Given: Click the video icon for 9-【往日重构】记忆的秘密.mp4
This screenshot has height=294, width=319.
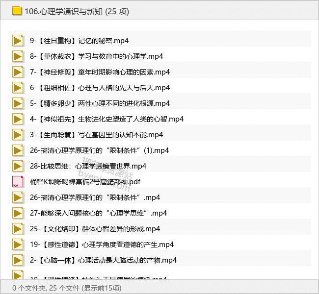Looking at the screenshot, I should point(18,41).
